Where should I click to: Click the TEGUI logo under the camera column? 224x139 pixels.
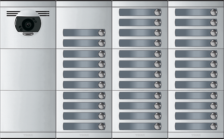[x=28, y=135]
